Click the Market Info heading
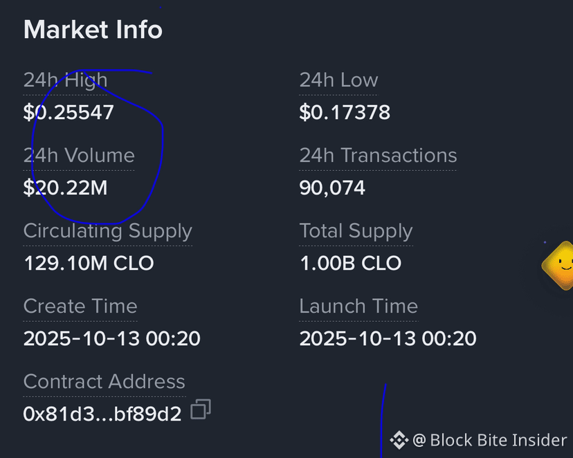Viewport: 573px width, 458px height. [93, 30]
